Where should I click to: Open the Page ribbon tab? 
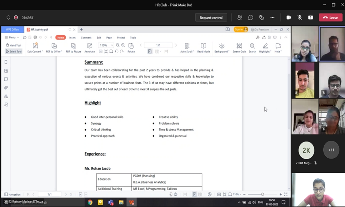[109, 38]
